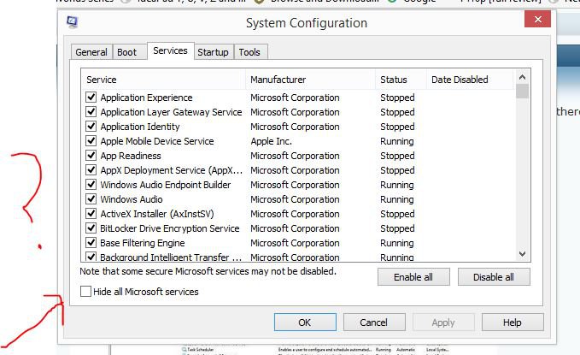Image resolution: width=580 pixels, height=355 pixels.
Task: Click the ActiveX Installer (AxInstSV) name
Action: pyautogui.click(x=157, y=214)
